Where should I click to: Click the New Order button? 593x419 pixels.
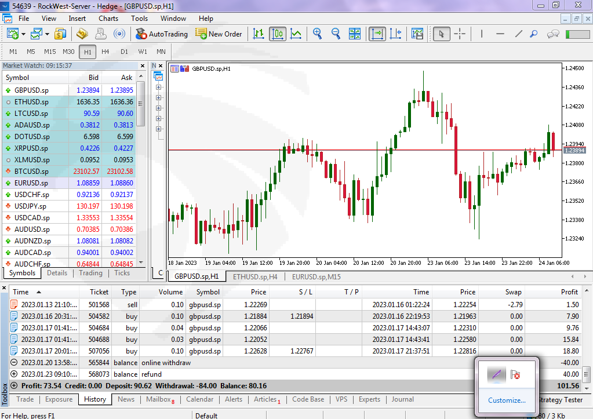(x=219, y=34)
